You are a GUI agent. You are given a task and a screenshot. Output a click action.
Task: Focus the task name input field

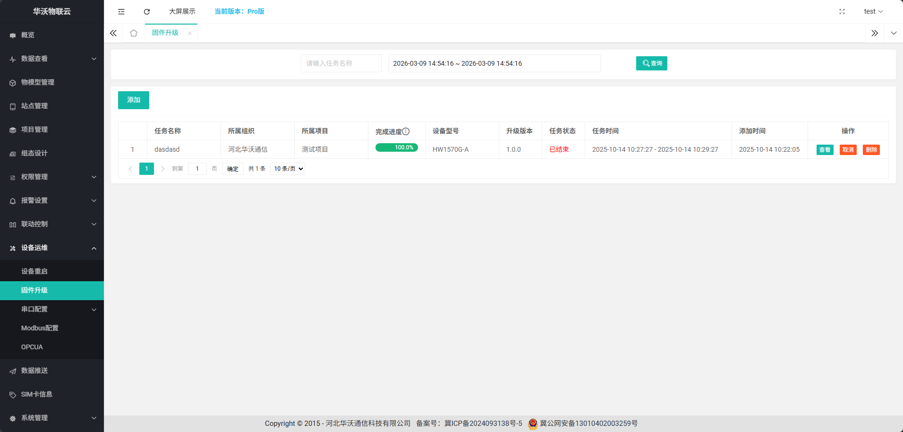coord(341,63)
